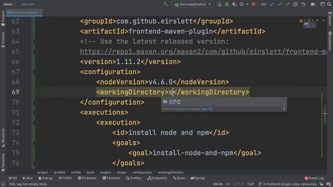Collapse the goals tag at line 74
Viewport: 333px width, 187px height.
(35, 143)
